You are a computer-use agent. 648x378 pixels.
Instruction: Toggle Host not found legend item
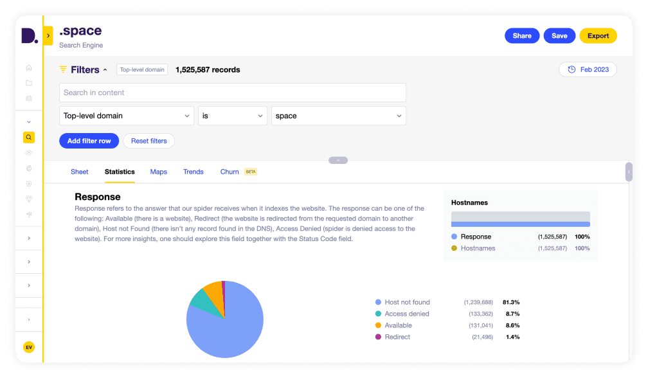(407, 302)
